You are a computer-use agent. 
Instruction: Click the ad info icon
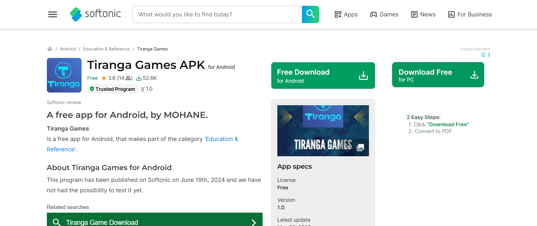(483, 55)
